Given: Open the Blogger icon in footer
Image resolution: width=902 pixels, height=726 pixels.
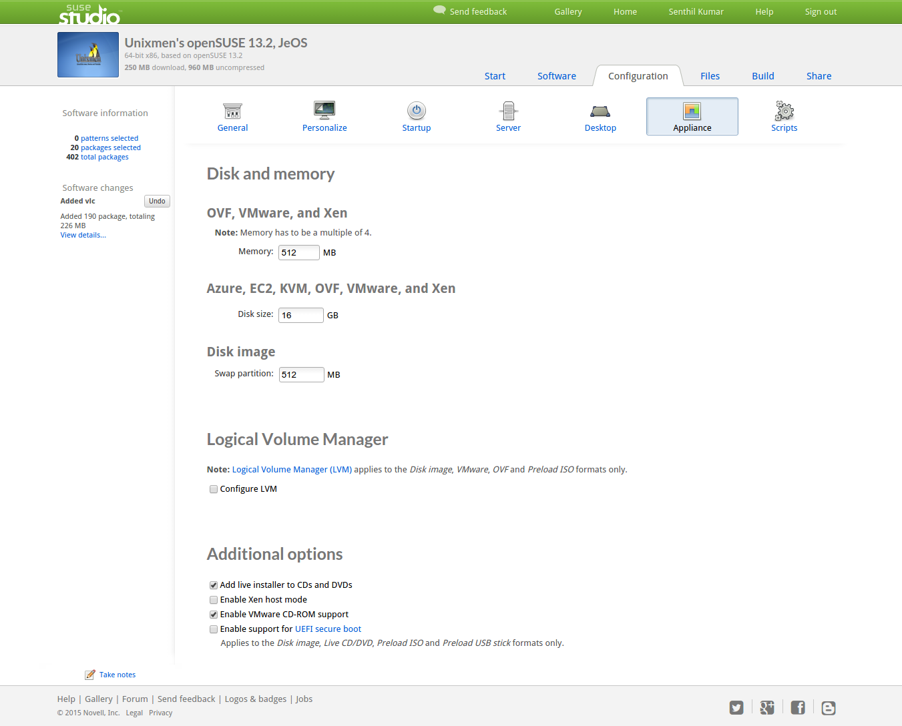Looking at the screenshot, I should tap(829, 708).
